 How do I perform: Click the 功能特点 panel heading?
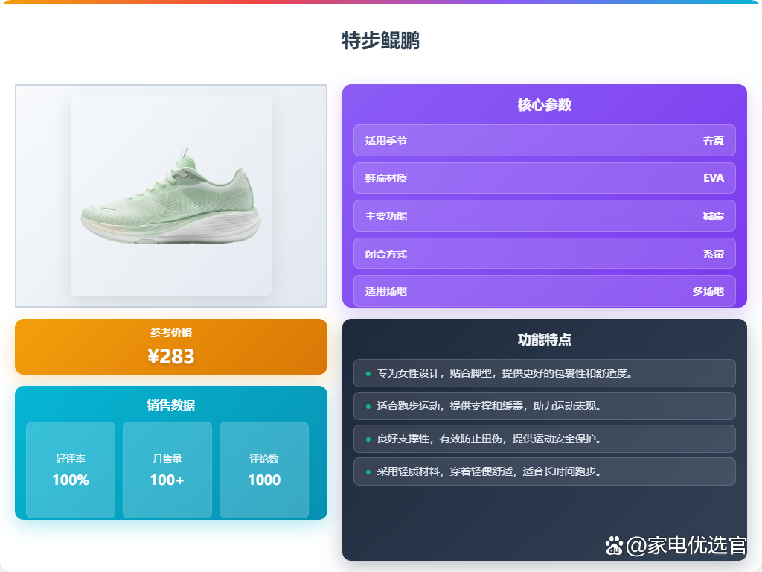pyautogui.click(x=544, y=340)
